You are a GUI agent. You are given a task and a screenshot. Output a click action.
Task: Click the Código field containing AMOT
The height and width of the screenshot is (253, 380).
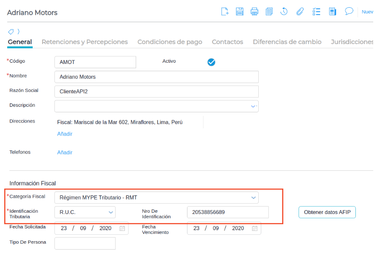[95, 62]
